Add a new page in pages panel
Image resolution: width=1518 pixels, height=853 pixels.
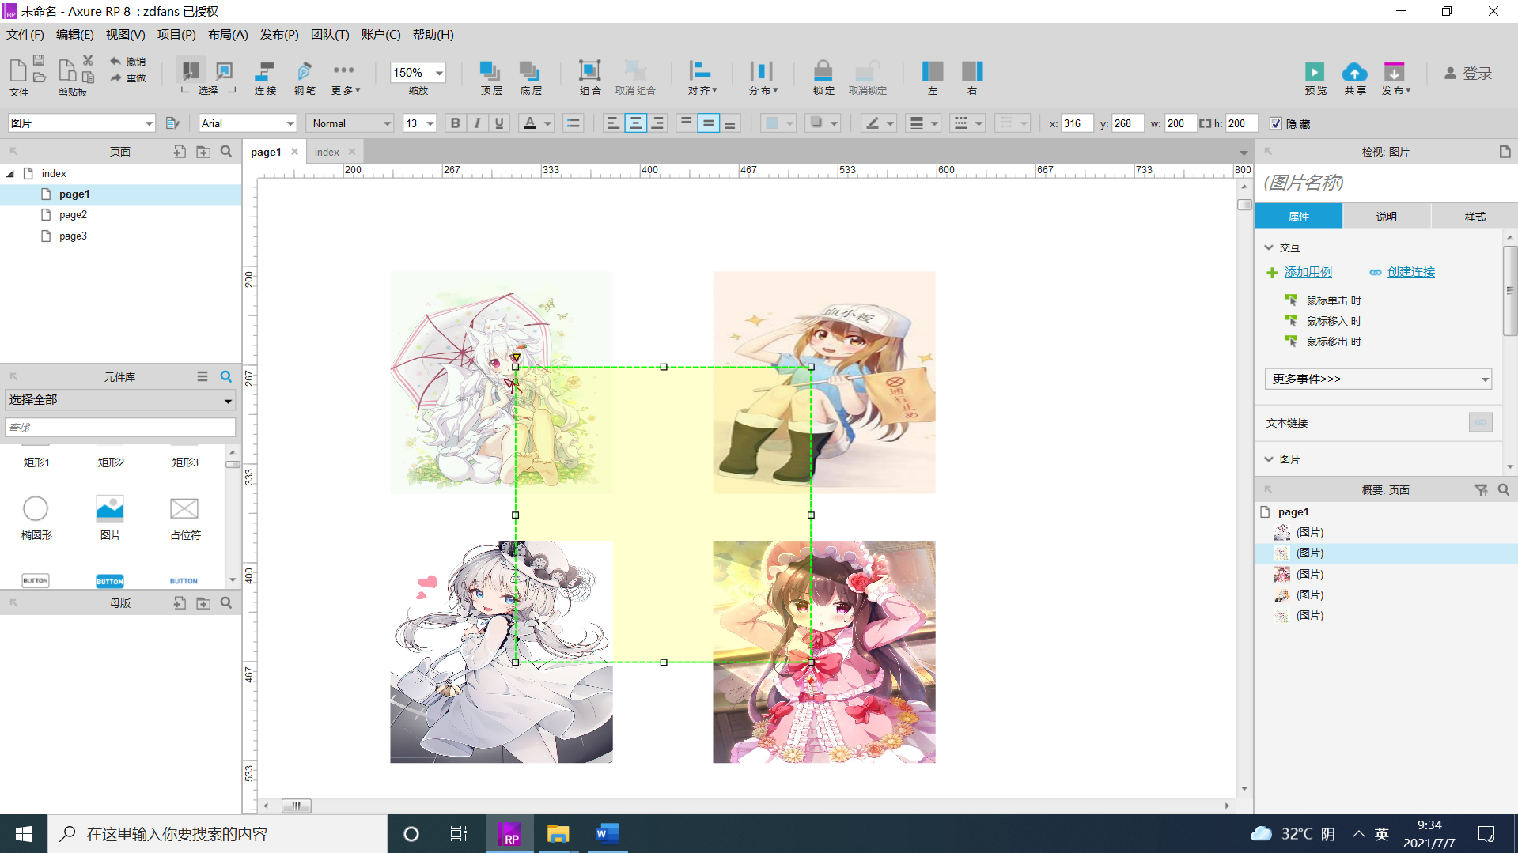(x=180, y=152)
